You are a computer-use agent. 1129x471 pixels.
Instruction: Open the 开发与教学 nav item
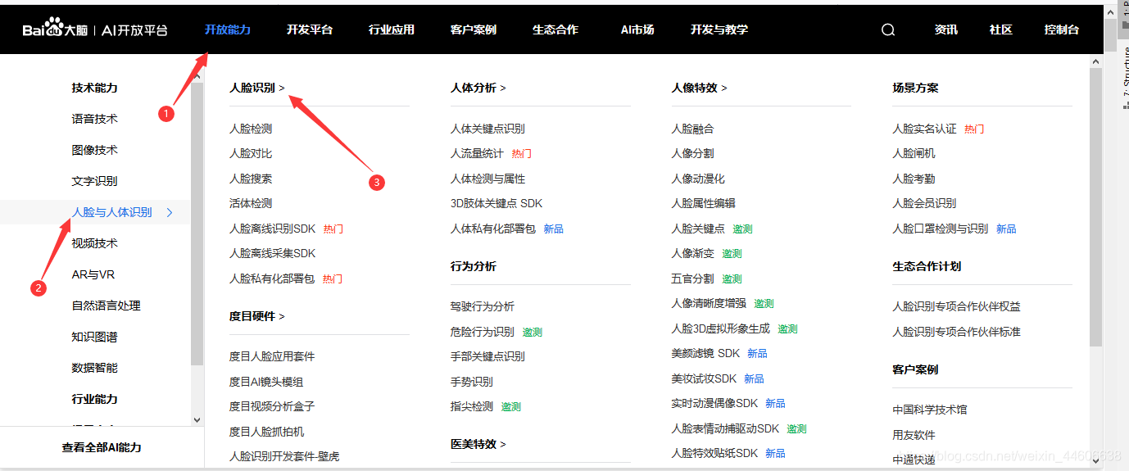coord(719,29)
